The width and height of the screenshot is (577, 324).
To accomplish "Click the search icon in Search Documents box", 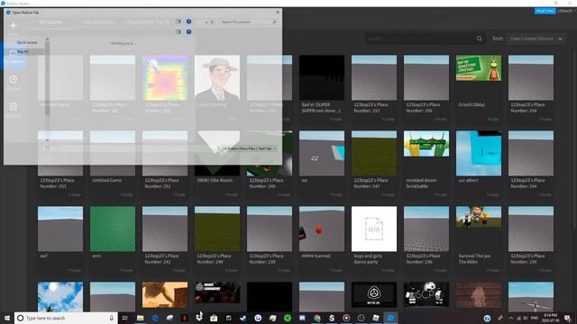I will pyautogui.click(x=274, y=22).
